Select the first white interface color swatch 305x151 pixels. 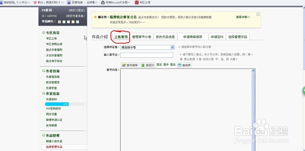(x=59, y=22)
